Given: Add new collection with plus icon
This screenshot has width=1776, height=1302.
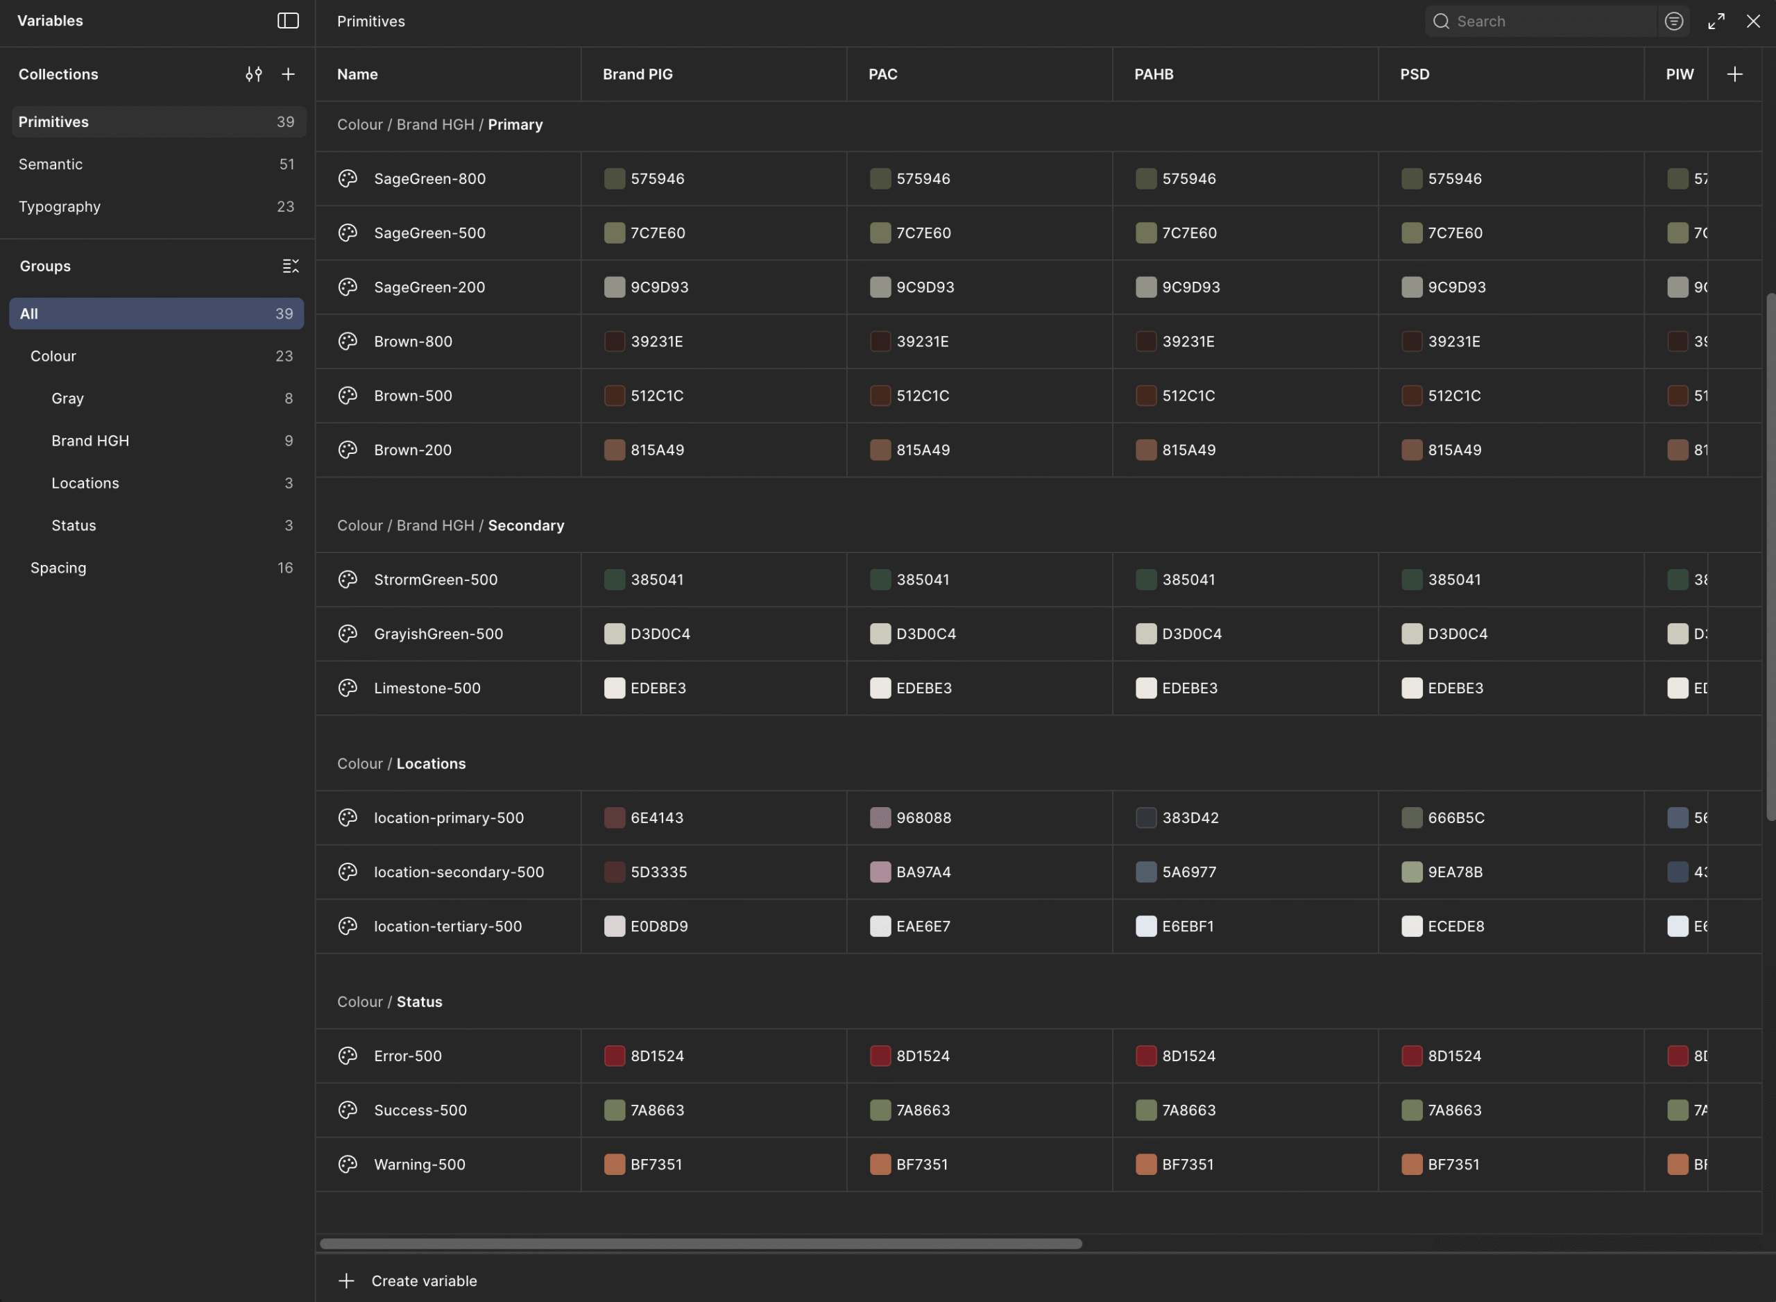Looking at the screenshot, I should click(x=289, y=74).
